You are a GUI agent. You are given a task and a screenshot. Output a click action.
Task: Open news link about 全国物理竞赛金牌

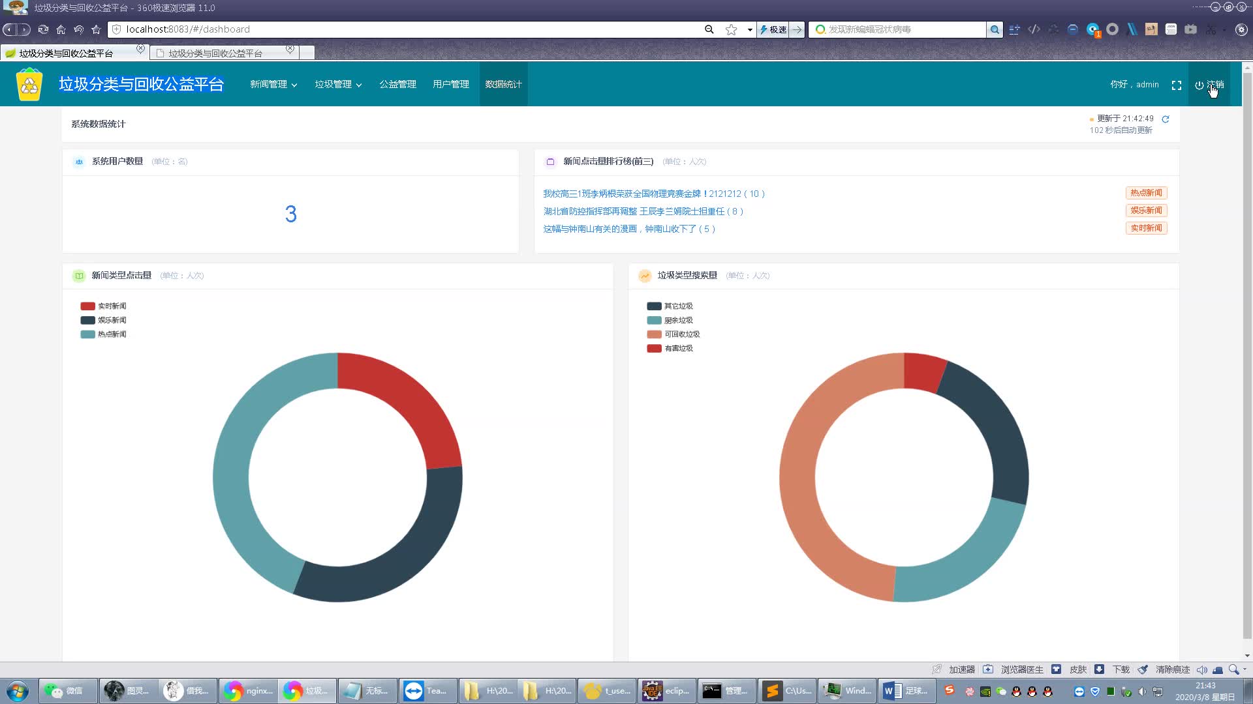pos(654,194)
